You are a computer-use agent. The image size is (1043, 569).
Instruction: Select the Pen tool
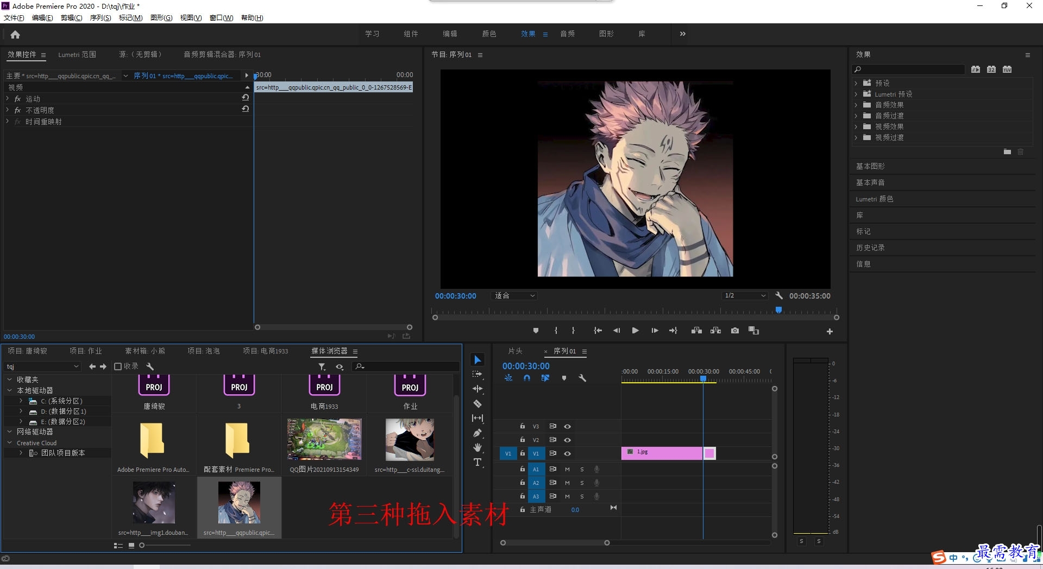(x=477, y=433)
